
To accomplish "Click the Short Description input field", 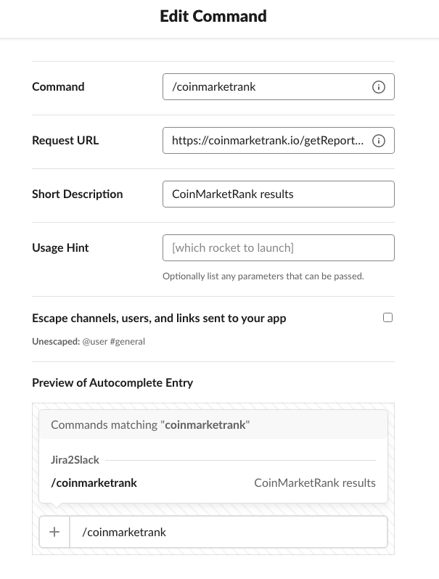I will tap(279, 194).
